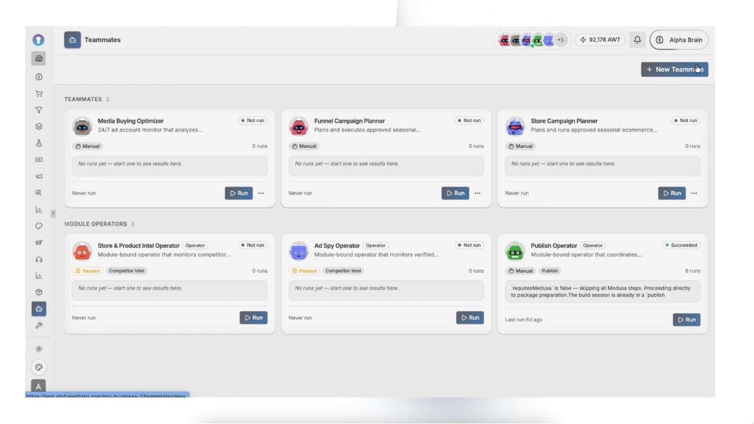The width and height of the screenshot is (754, 424).
Task: Click the Publish Operator green robot avatar
Action: point(515,250)
